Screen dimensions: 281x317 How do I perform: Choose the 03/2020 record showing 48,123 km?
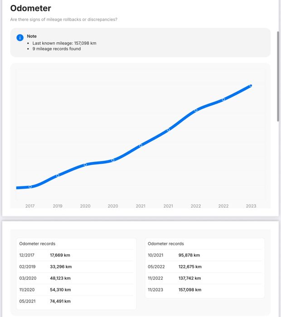(x=75, y=278)
